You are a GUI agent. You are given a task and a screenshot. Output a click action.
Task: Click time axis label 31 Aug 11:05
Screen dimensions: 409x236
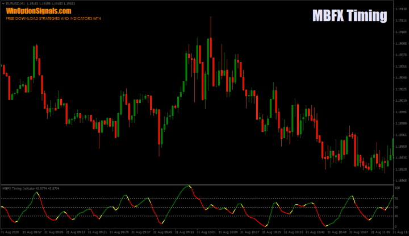[381, 232]
